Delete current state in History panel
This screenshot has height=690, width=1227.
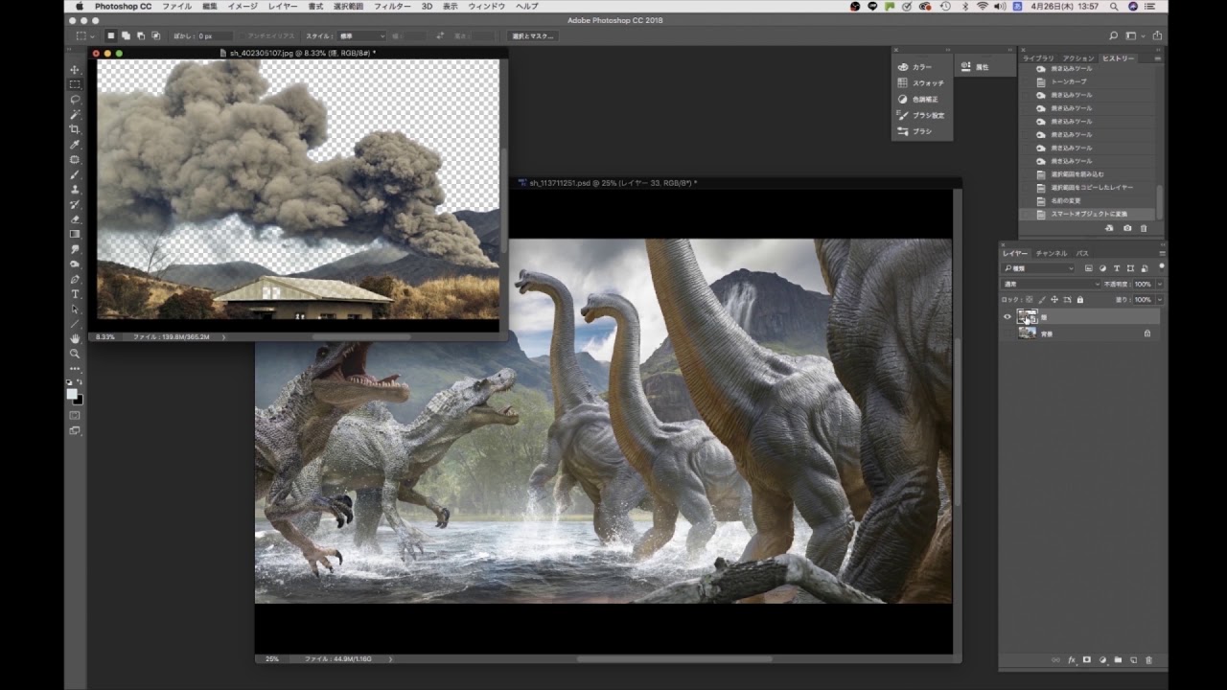point(1143,228)
